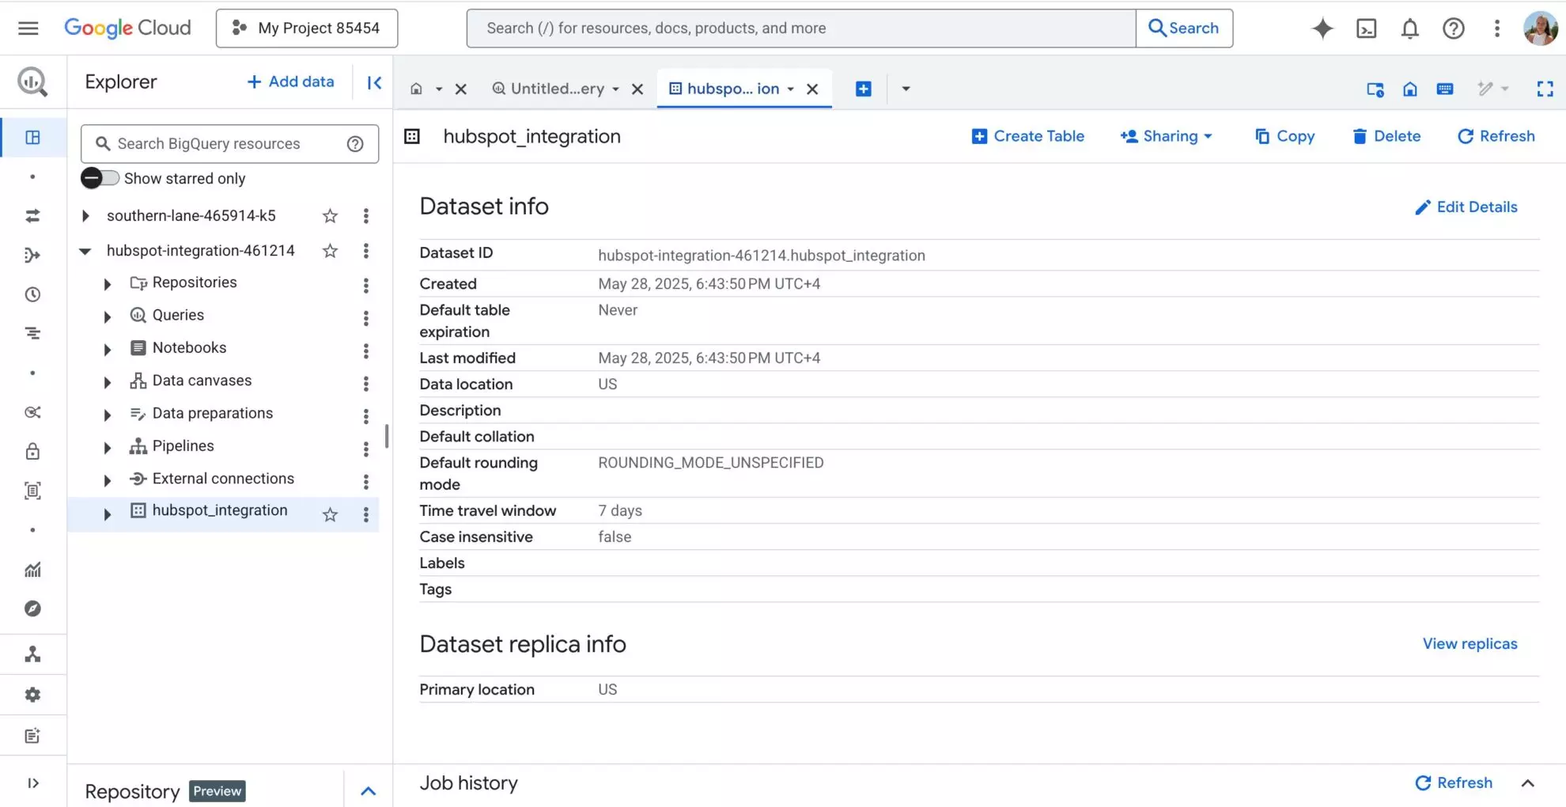The width and height of the screenshot is (1566, 807).
Task: Open the home tab dropdown arrow
Action: (439, 89)
